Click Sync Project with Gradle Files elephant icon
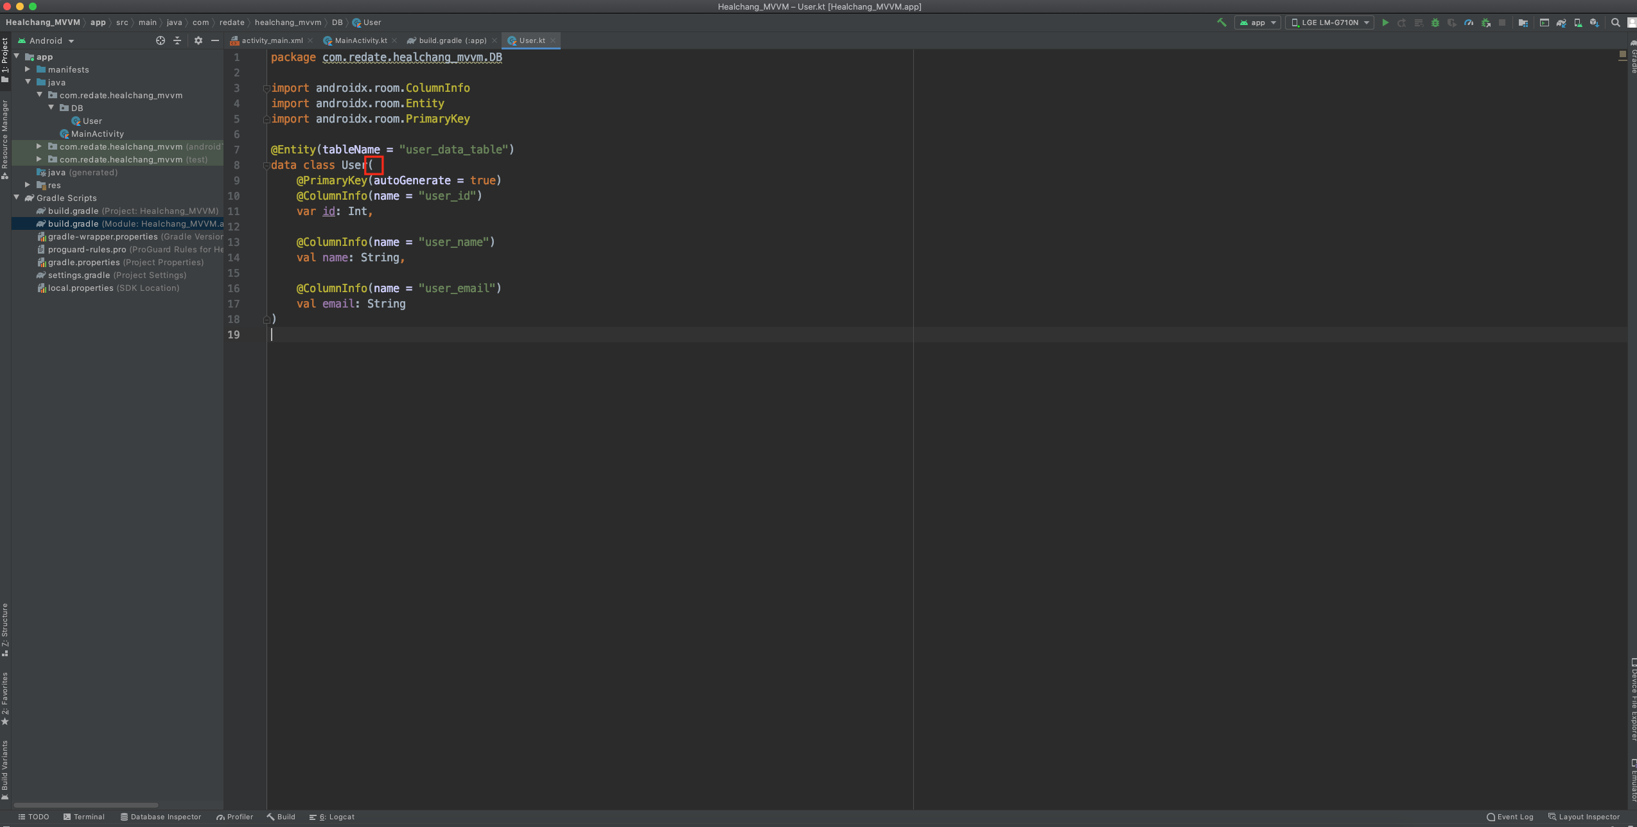Viewport: 1637px width, 827px height. point(1561,22)
